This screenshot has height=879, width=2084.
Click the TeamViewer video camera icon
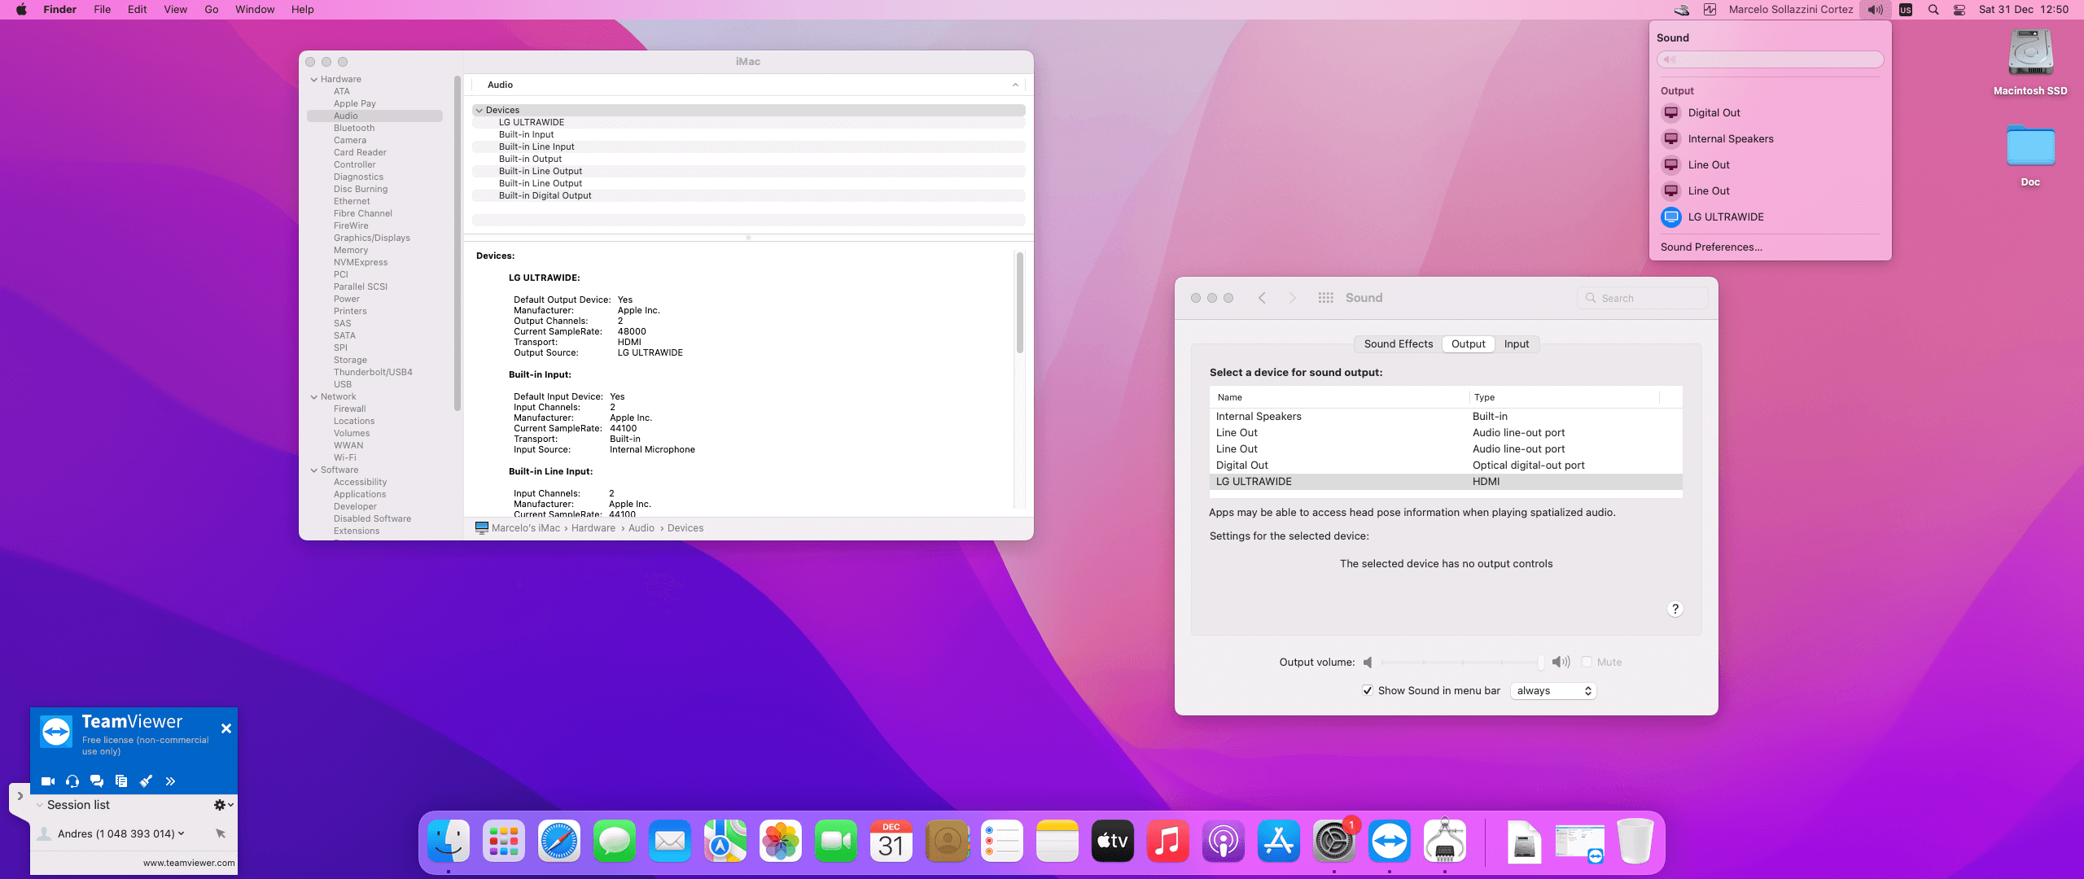point(48,781)
